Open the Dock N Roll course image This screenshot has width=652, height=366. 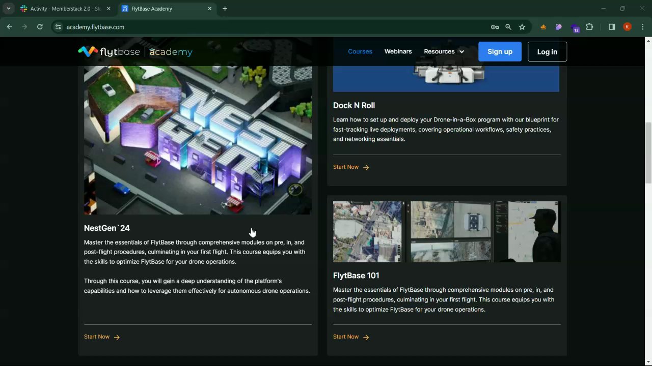(446, 79)
